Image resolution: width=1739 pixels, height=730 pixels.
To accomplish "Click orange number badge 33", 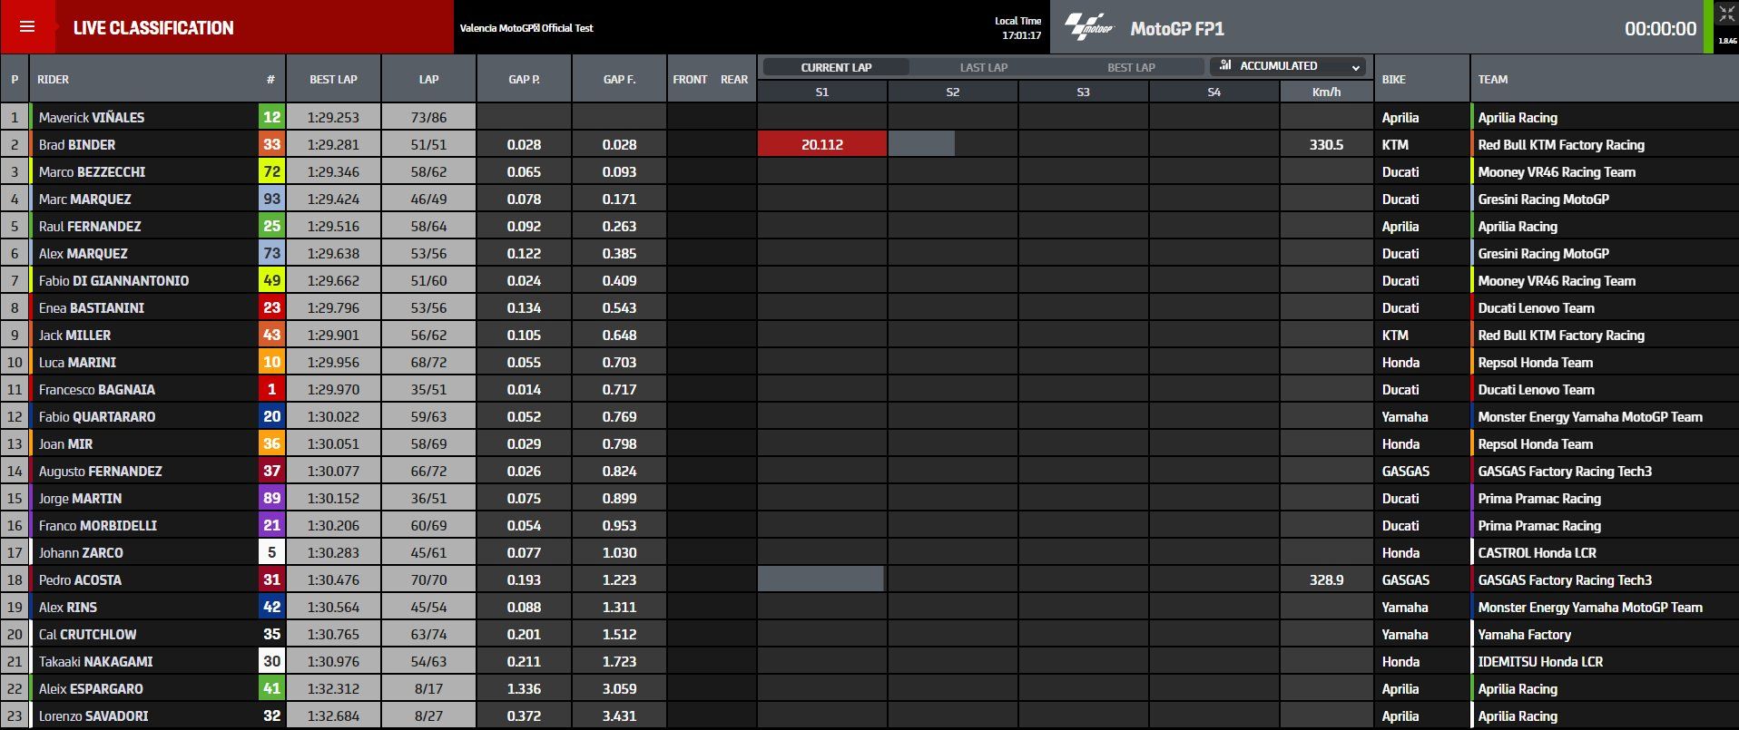I will [x=271, y=144].
